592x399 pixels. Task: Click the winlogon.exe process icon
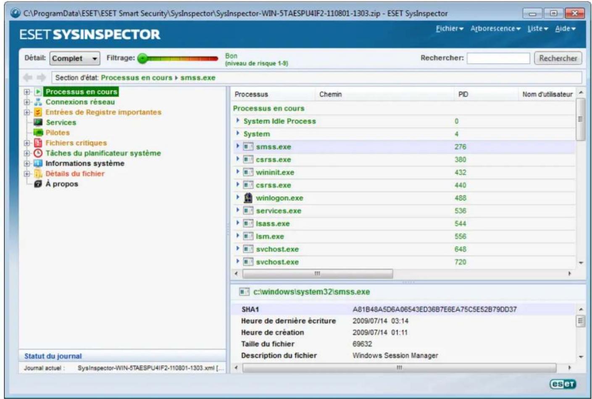pyautogui.click(x=248, y=198)
